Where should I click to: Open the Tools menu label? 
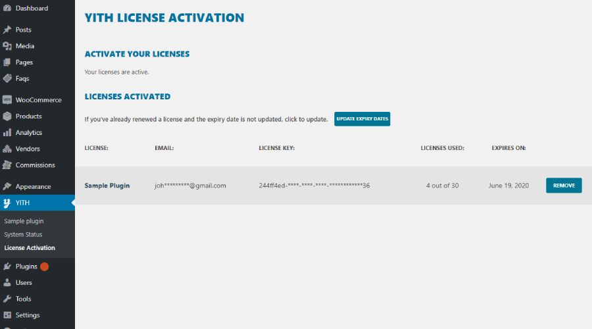(23, 299)
